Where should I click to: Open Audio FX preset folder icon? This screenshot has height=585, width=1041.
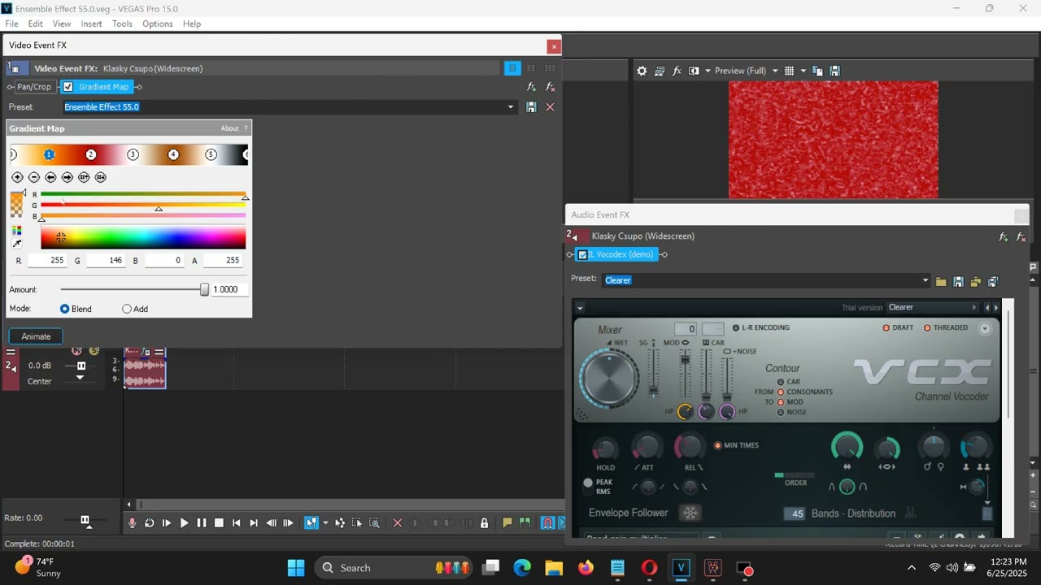coord(941,282)
